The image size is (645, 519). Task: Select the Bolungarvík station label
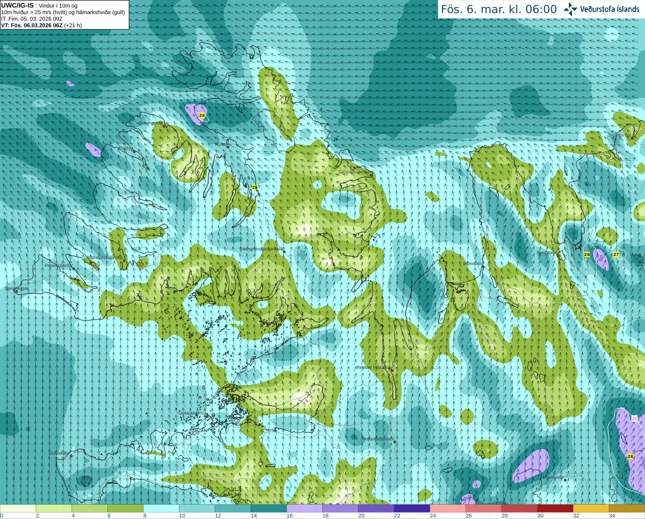(x=151, y=122)
